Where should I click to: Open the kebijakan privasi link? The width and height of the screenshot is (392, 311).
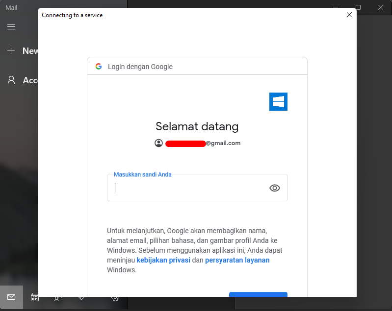[163, 260]
